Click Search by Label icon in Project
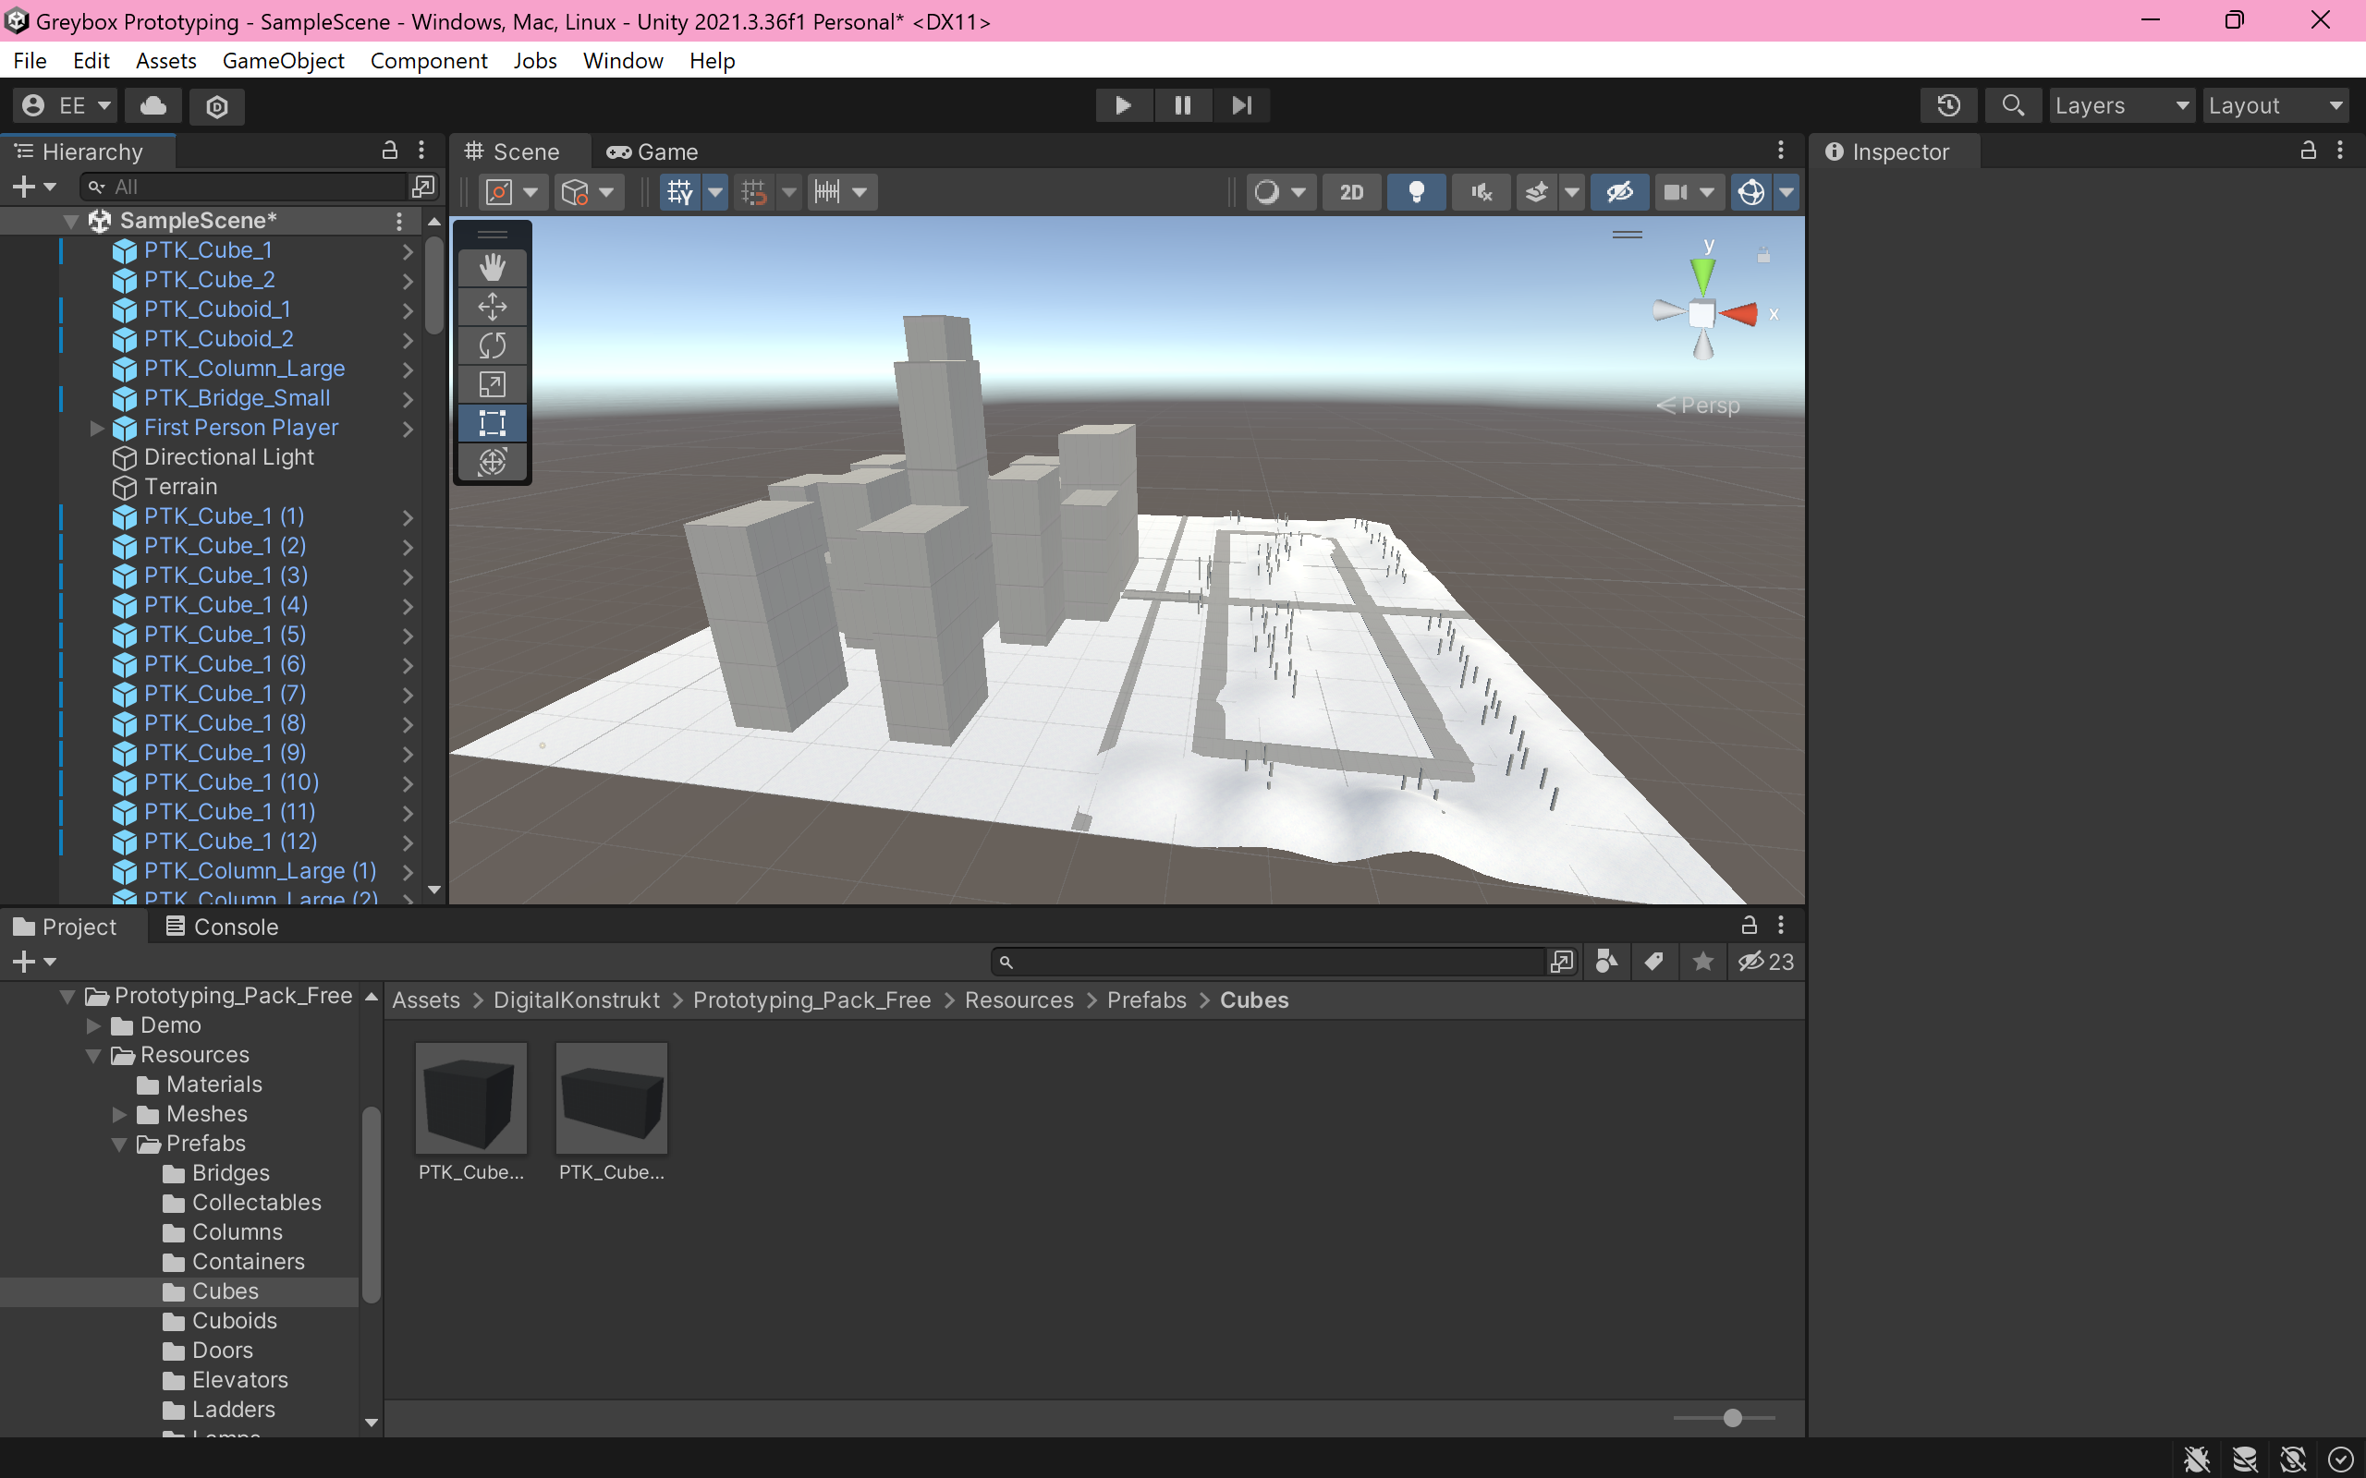The image size is (2366, 1478). tap(1653, 962)
